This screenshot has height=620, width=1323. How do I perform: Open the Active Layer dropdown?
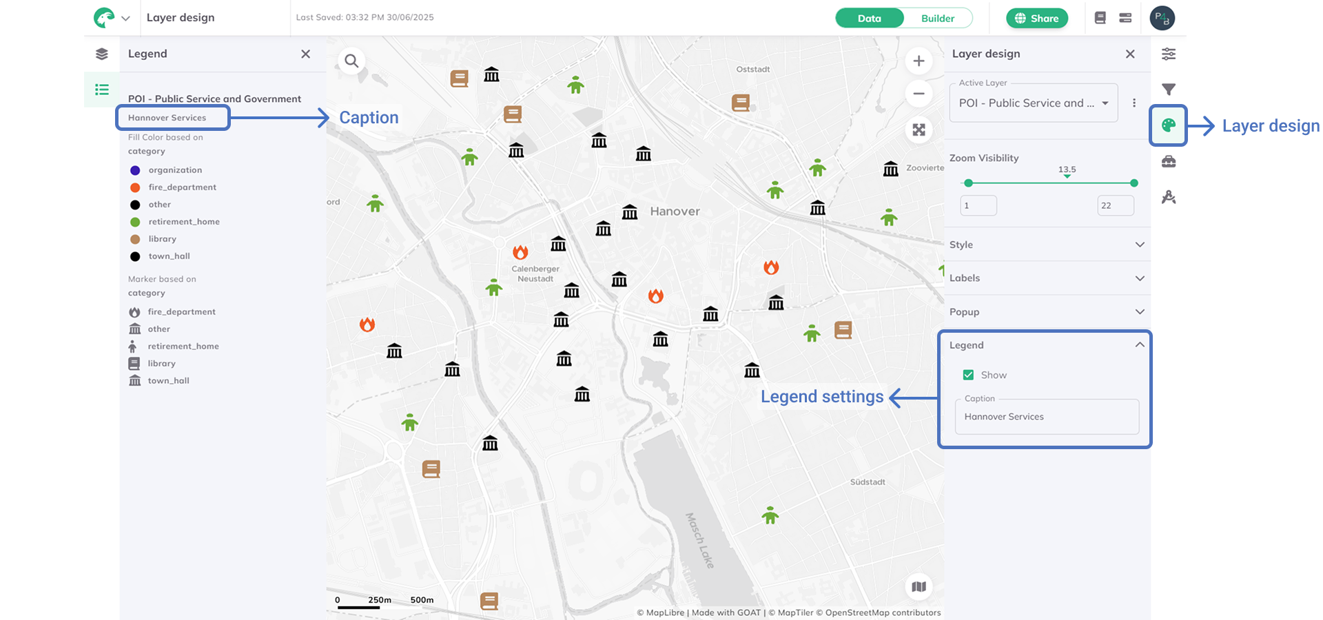click(1033, 103)
